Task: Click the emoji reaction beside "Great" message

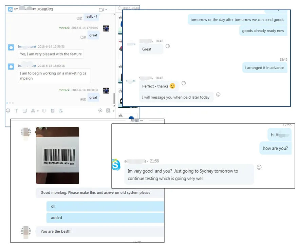Action: [168, 46]
